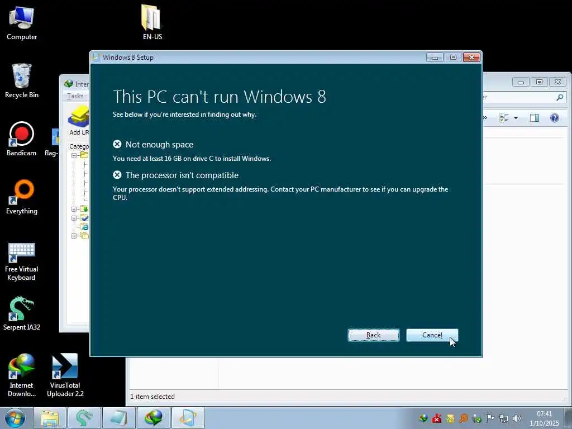Click the Internet Download Manager taskbar button

[153, 418]
